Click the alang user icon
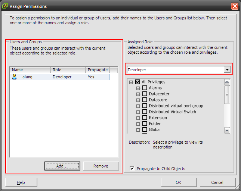 coord(15,77)
